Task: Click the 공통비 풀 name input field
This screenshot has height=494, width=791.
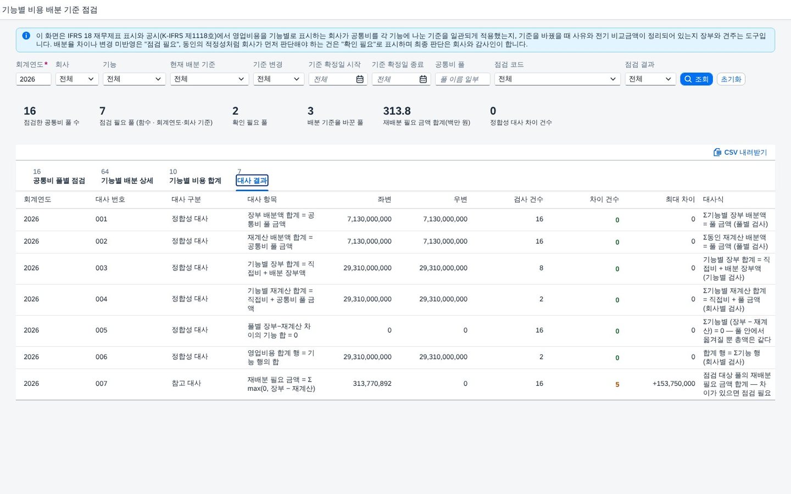Action: (463, 79)
